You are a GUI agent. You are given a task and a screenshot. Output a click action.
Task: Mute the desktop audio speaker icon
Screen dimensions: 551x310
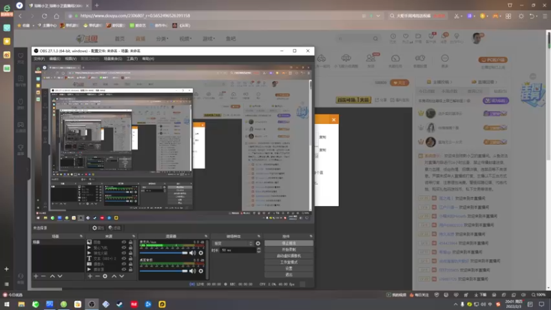tap(193, 271)
